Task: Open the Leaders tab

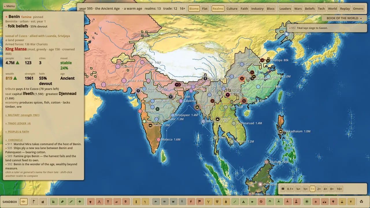Action: 285,9
